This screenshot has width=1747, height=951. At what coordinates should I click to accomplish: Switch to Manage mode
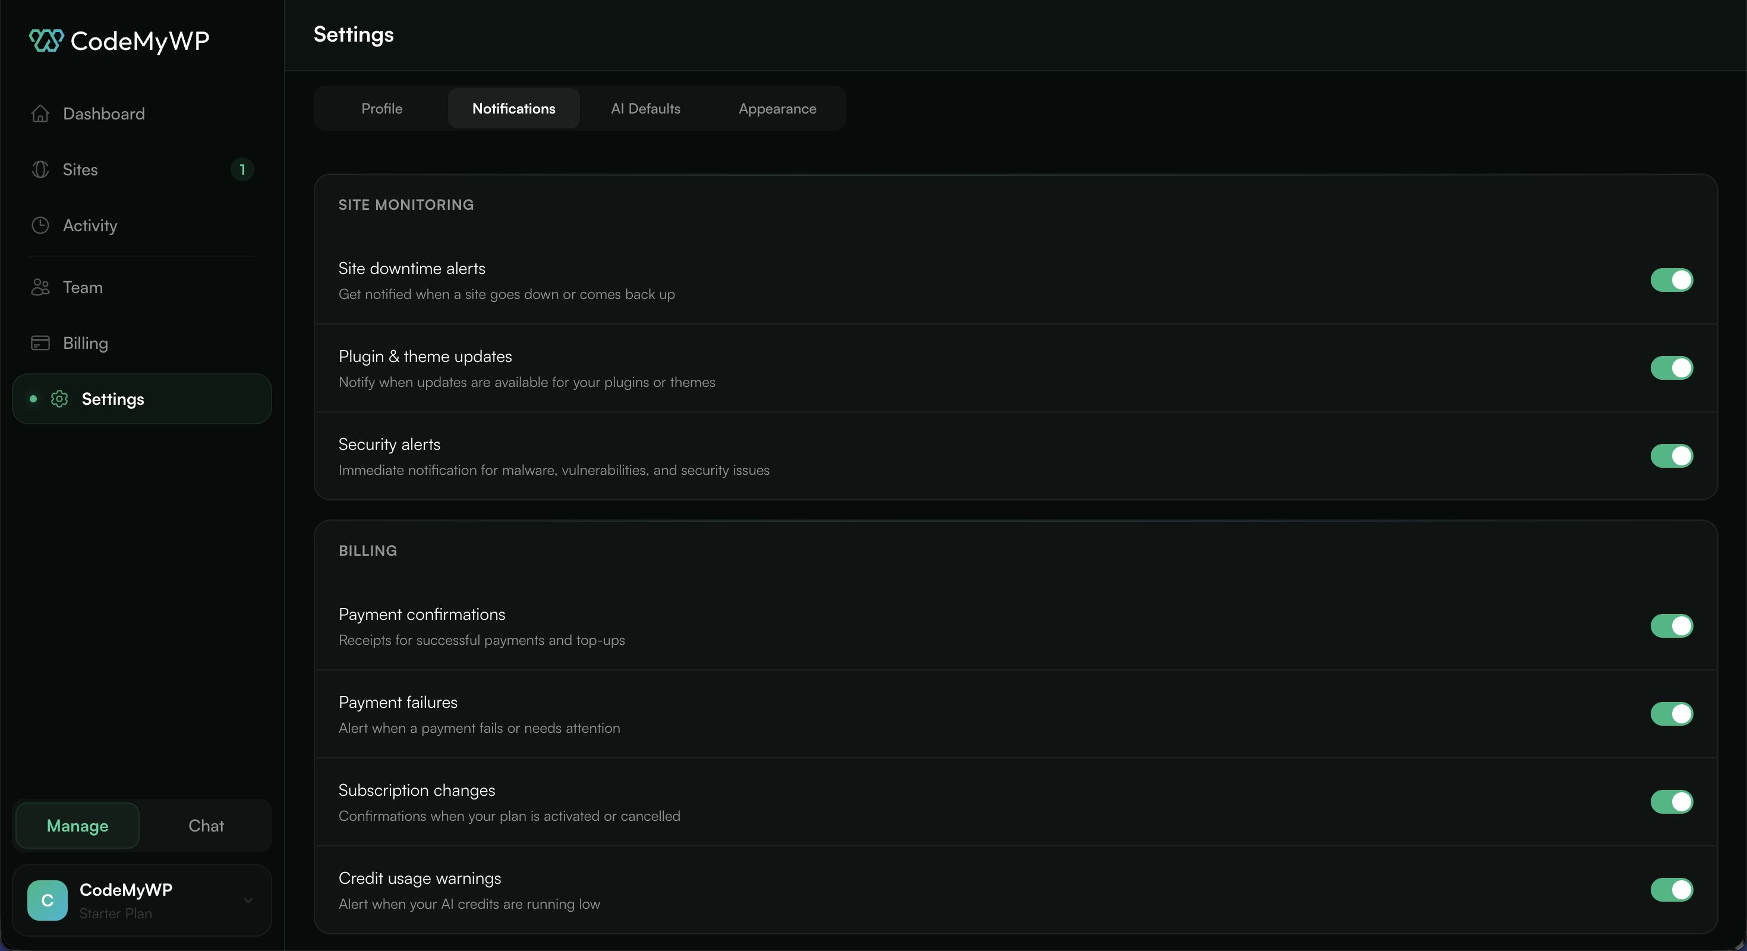77,826
